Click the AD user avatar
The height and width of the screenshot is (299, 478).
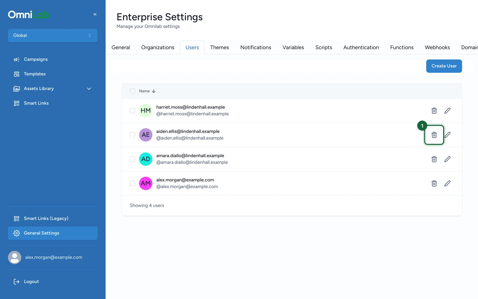(x=146, y=159)
